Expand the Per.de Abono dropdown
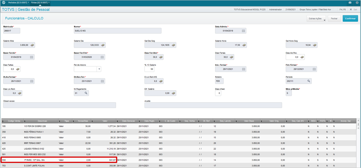This screenshot has width=361, height=168. [99, 69]
